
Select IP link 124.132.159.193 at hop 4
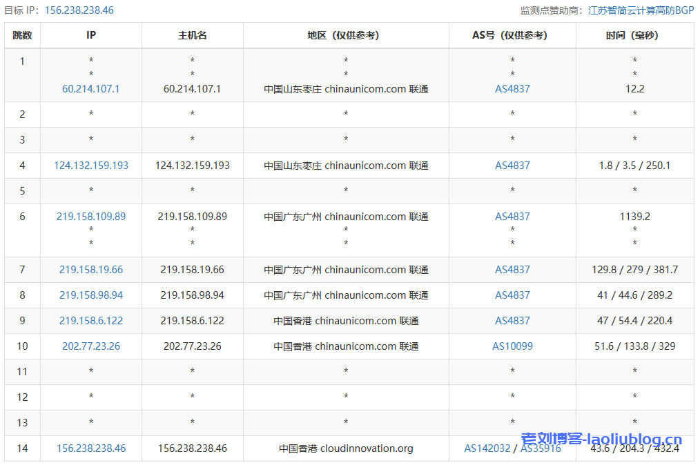click(90, 165)
